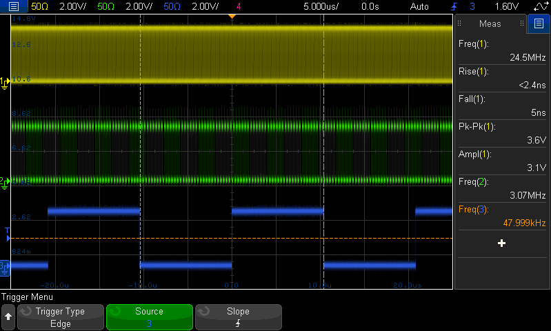Click the Meas panel title
551x331 pixels.
coord(490,23)
